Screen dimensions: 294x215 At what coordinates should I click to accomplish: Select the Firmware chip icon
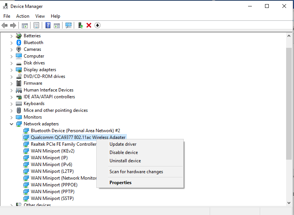point(19,83)
